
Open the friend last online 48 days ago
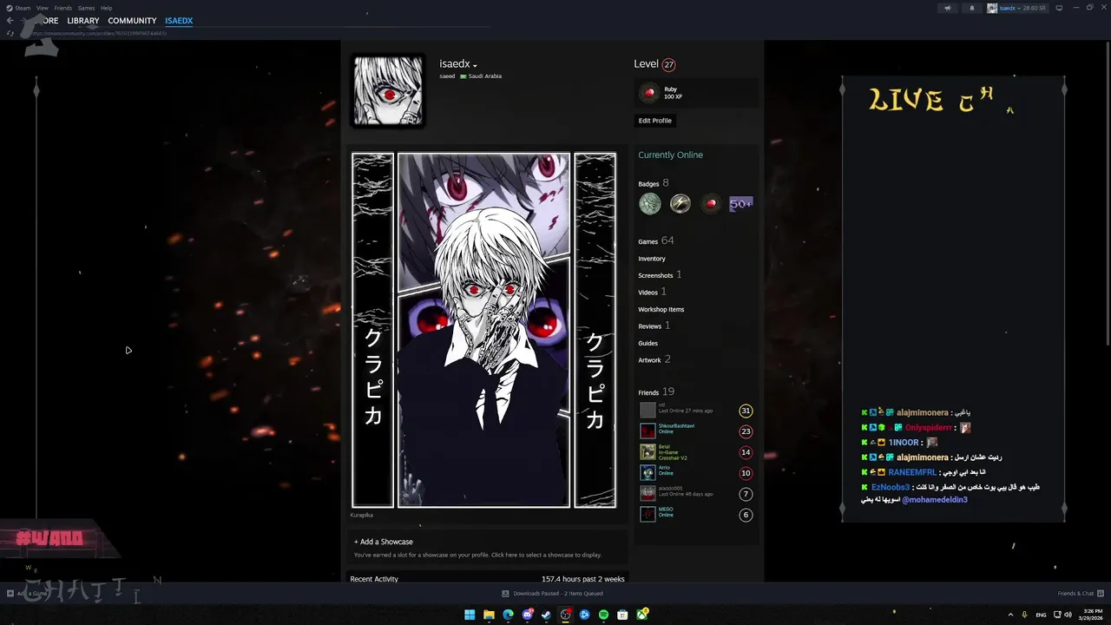[x=696, y=494]
